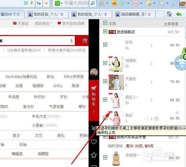Remove the 65.50 item with X icon
Viewport: 186px width, 167px height.
177,113
